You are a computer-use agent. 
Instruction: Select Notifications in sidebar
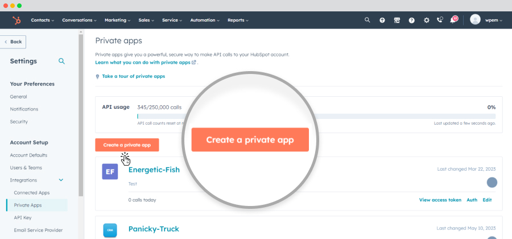point(24,109)
